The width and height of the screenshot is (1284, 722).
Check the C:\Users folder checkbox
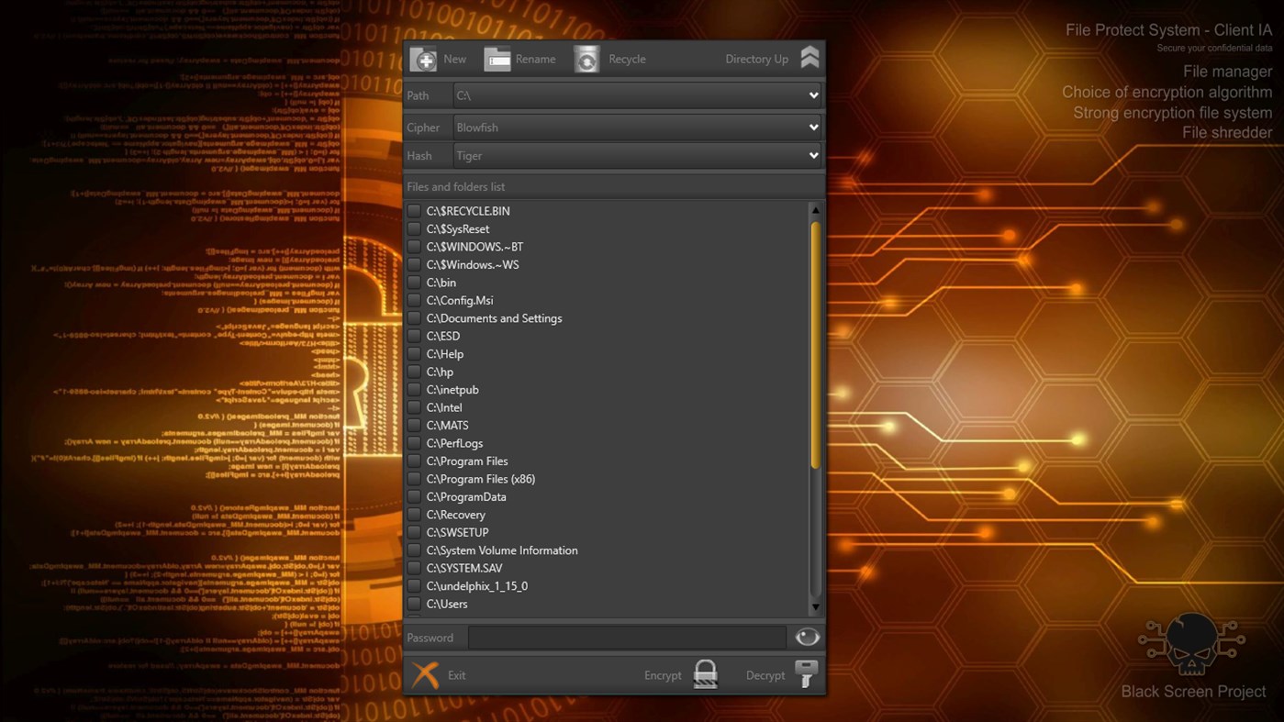[x=414, y=604]
